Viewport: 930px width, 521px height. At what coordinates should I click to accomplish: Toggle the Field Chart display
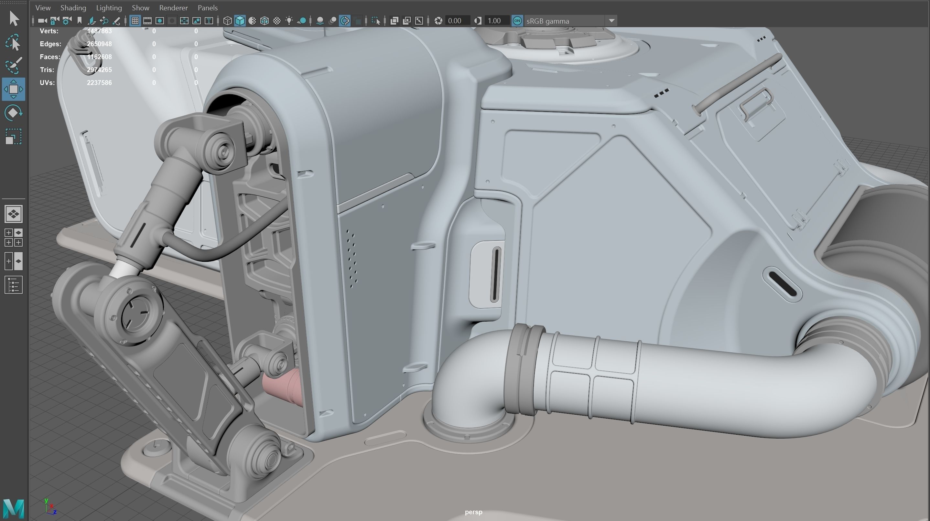tap(184, 21)
